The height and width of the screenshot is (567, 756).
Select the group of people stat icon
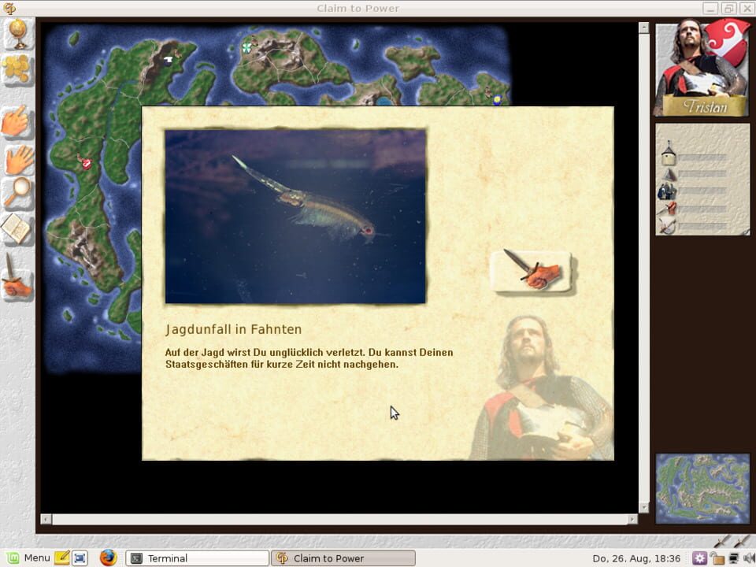coord(667,191)
